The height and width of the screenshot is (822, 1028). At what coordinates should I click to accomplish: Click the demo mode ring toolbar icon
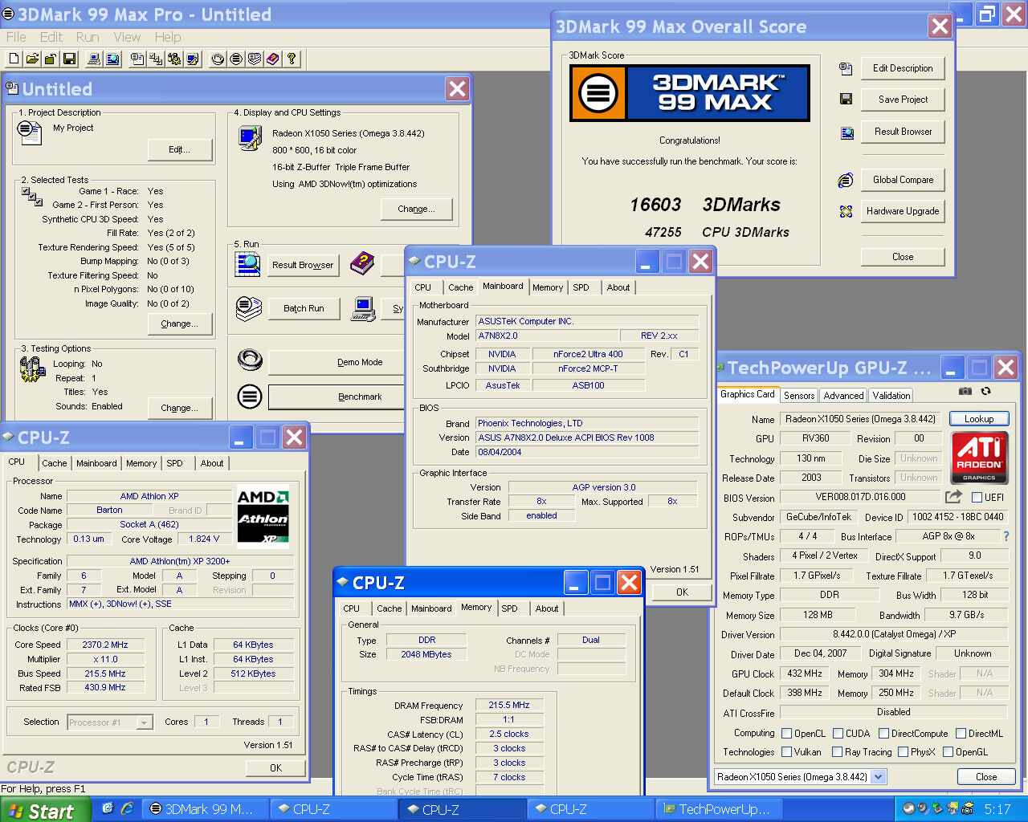tap(218, 59)
